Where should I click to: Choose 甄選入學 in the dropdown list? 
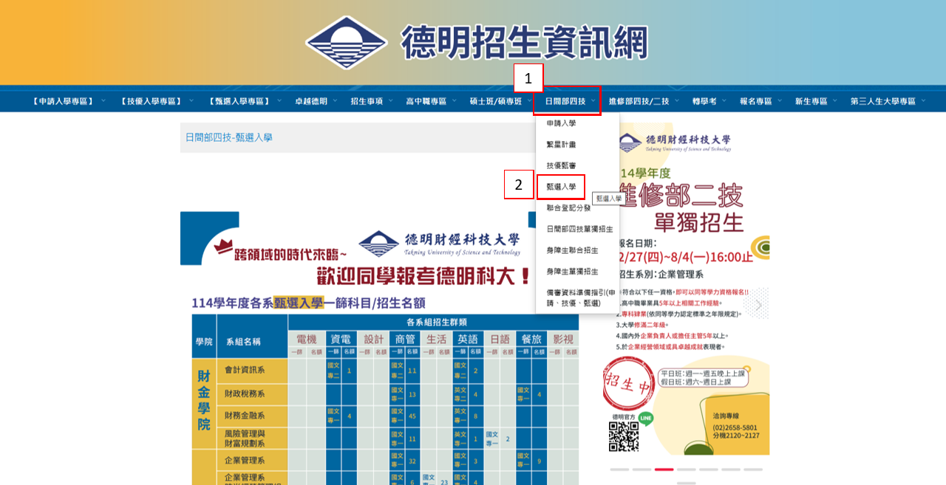coord(561,187)
